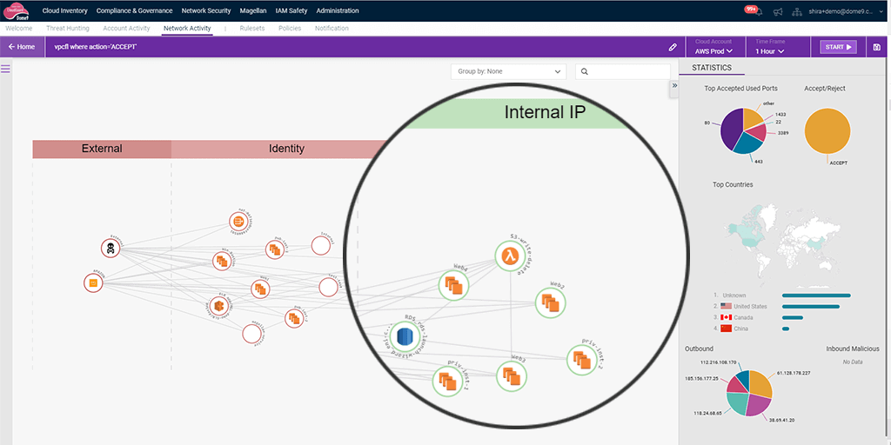Select the pub-inst-2 instance node
The width and height of the screenshot is (891, 445).
(x=294, y=319)
